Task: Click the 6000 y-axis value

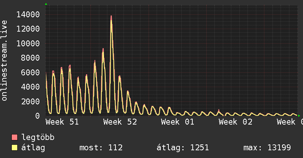Action: coord(31,72)
